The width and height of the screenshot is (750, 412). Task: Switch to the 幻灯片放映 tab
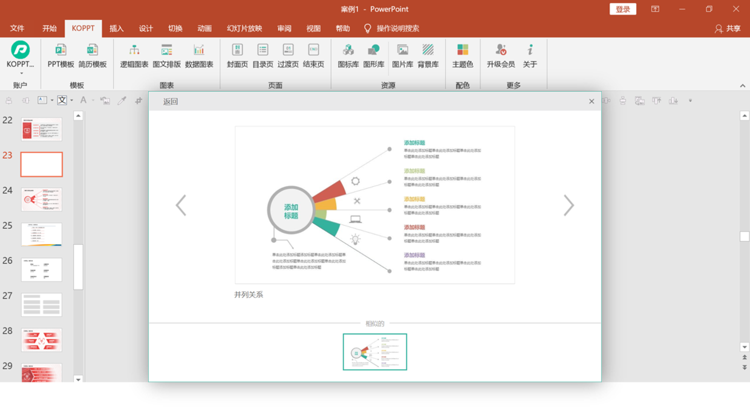tap(244, 28)
